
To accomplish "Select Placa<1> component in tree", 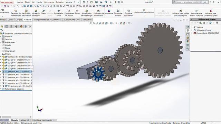I will pyautogui.click(x=17, y=57).
